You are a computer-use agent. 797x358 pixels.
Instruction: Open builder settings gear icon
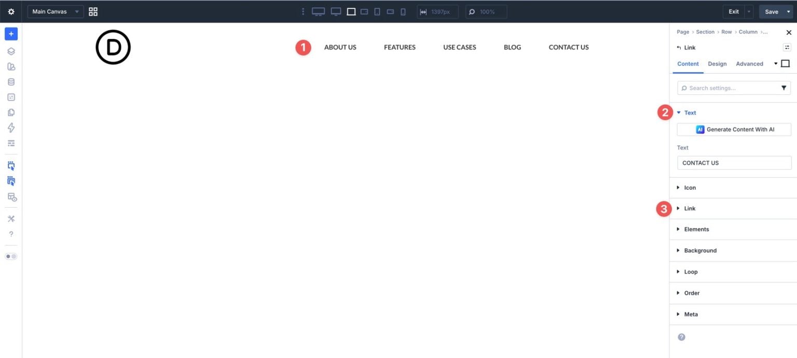coord(11,11)
